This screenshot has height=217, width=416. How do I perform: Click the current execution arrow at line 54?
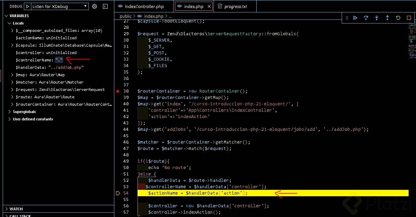[x=118, y=193]
